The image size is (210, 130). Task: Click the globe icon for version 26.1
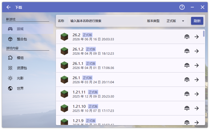pyautogui.click(x=187, y=80)
